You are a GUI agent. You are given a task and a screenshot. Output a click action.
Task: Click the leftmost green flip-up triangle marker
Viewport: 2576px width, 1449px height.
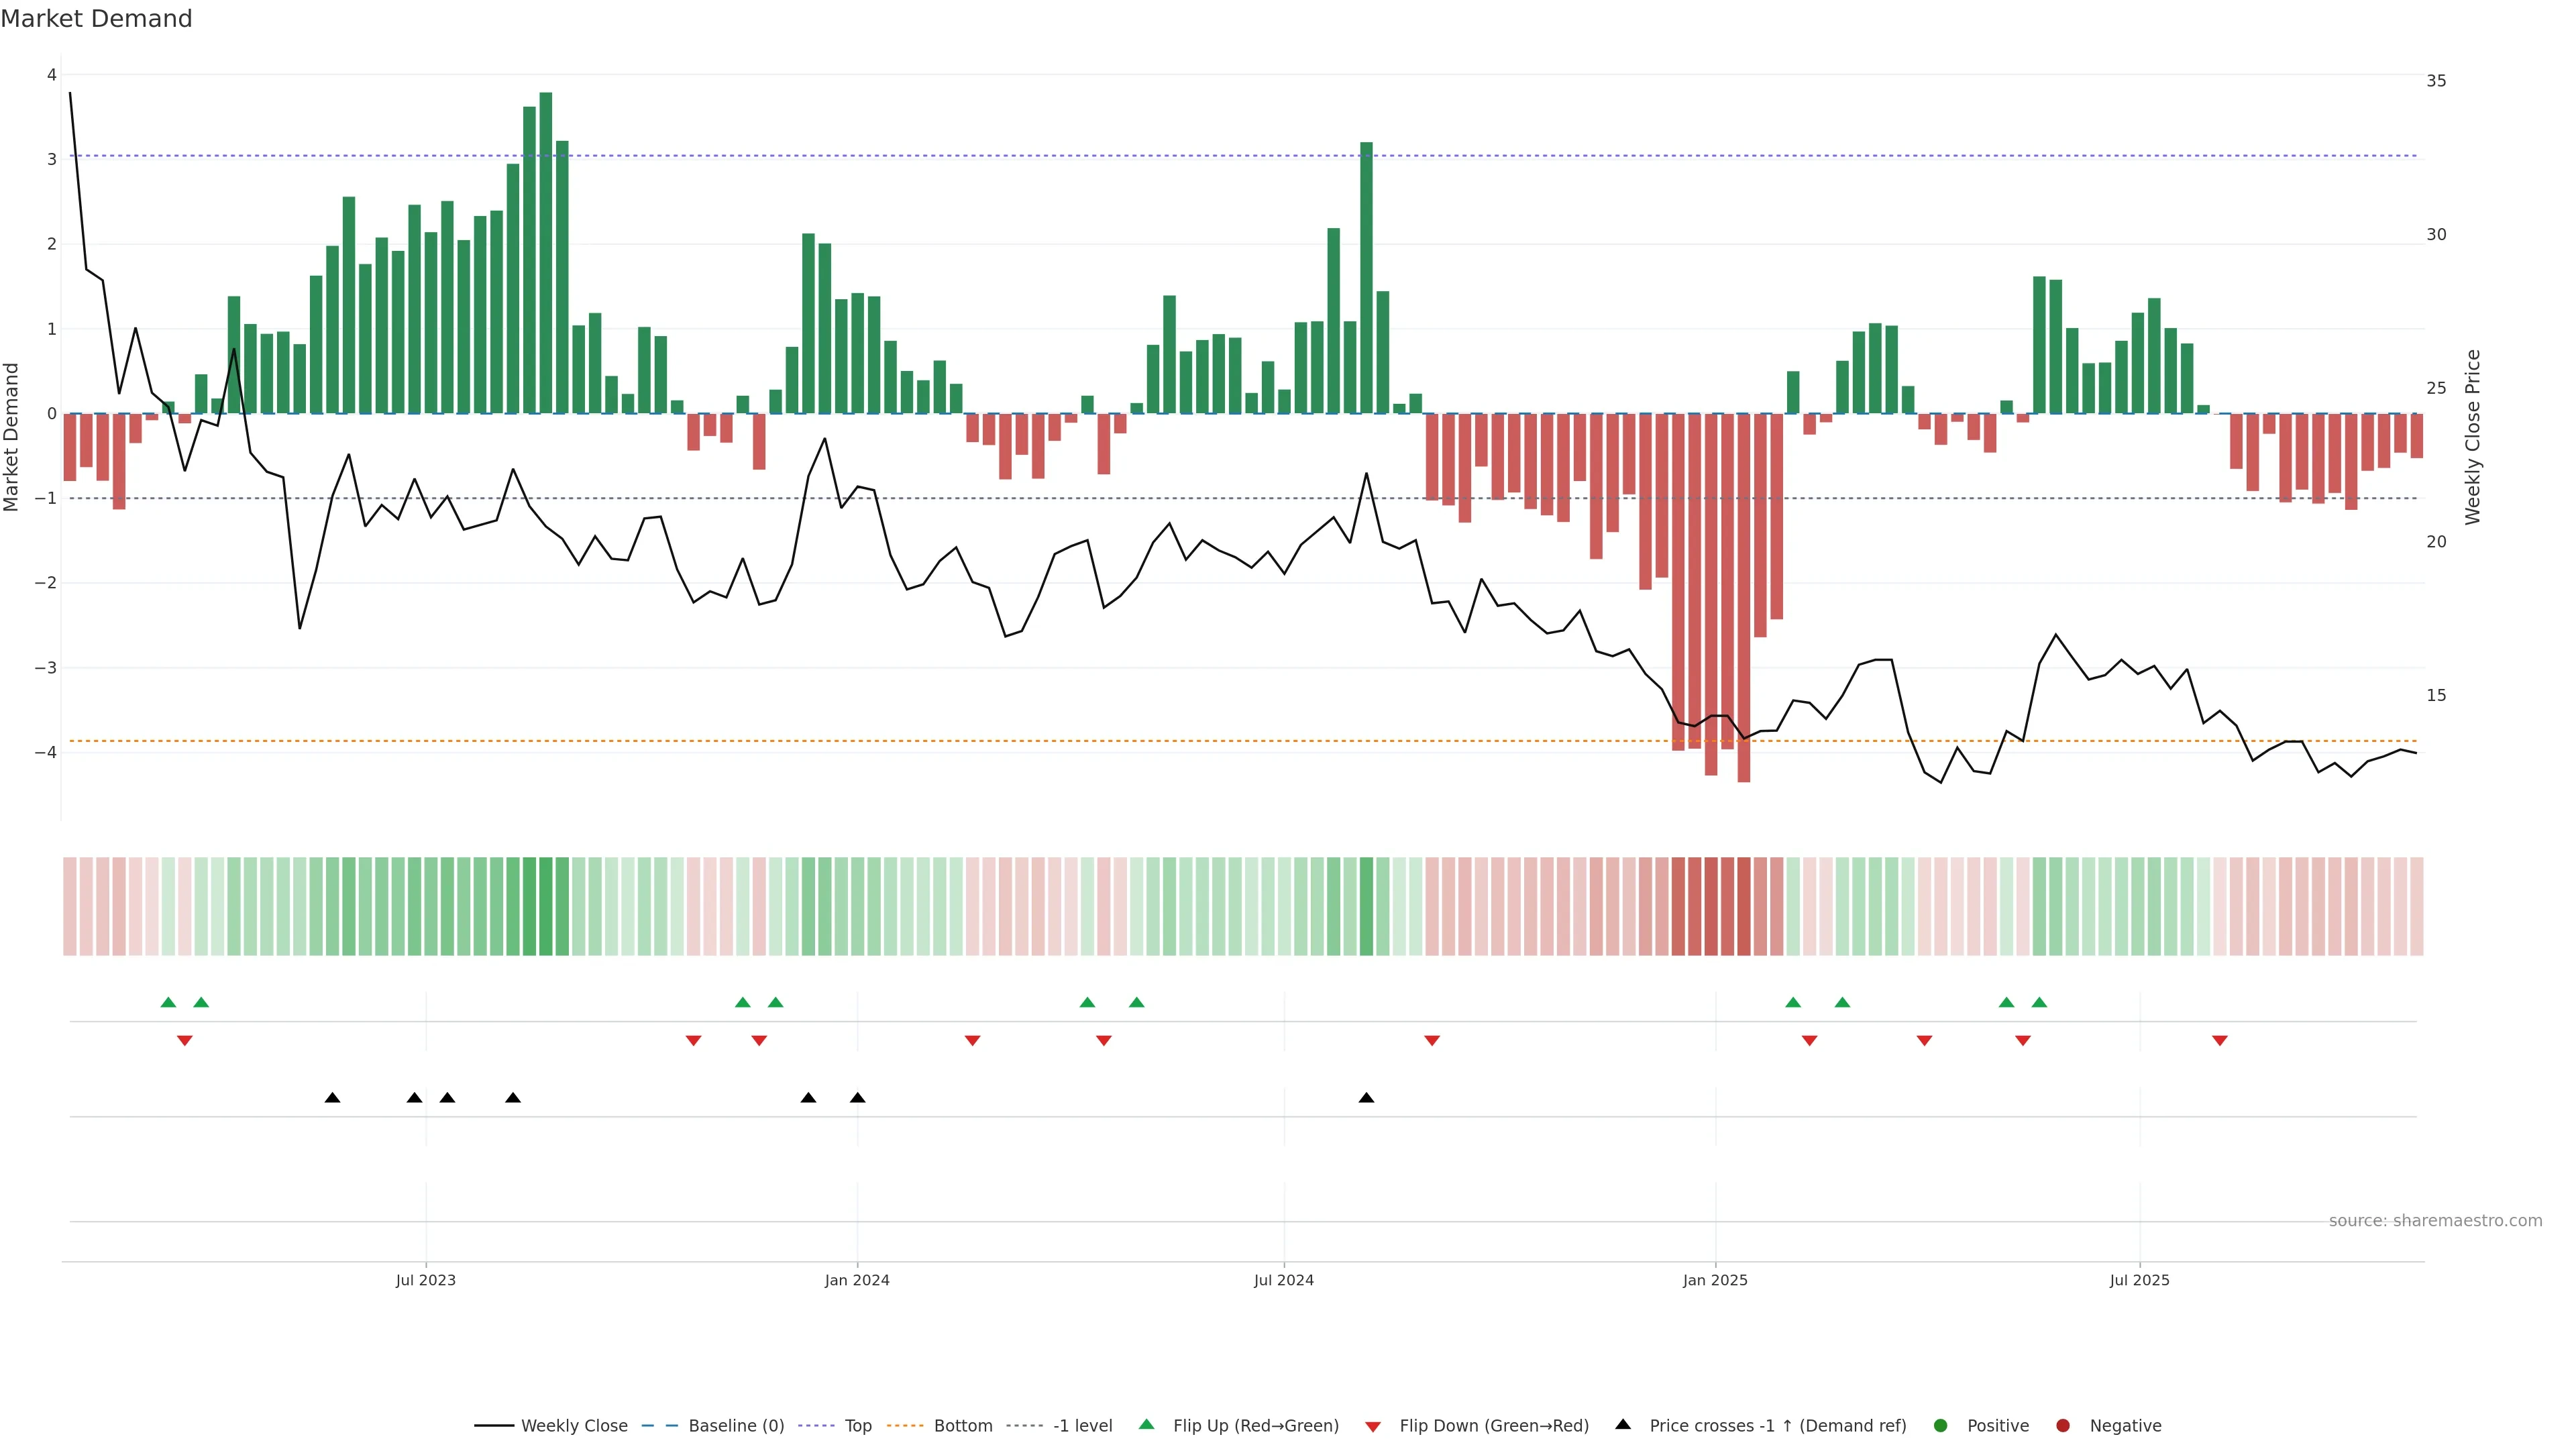pyautogui.click(x=168, y=1002)
